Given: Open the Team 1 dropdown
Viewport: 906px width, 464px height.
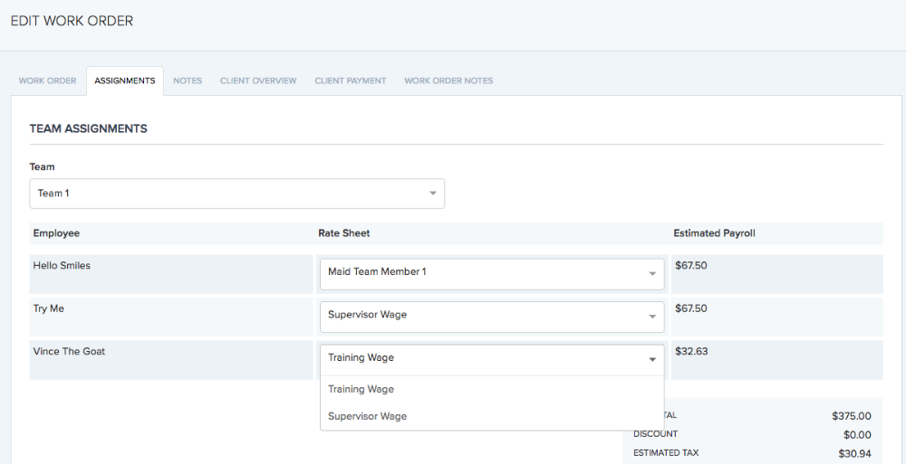Looking at the screenshot, I should (x=236, y=194).
